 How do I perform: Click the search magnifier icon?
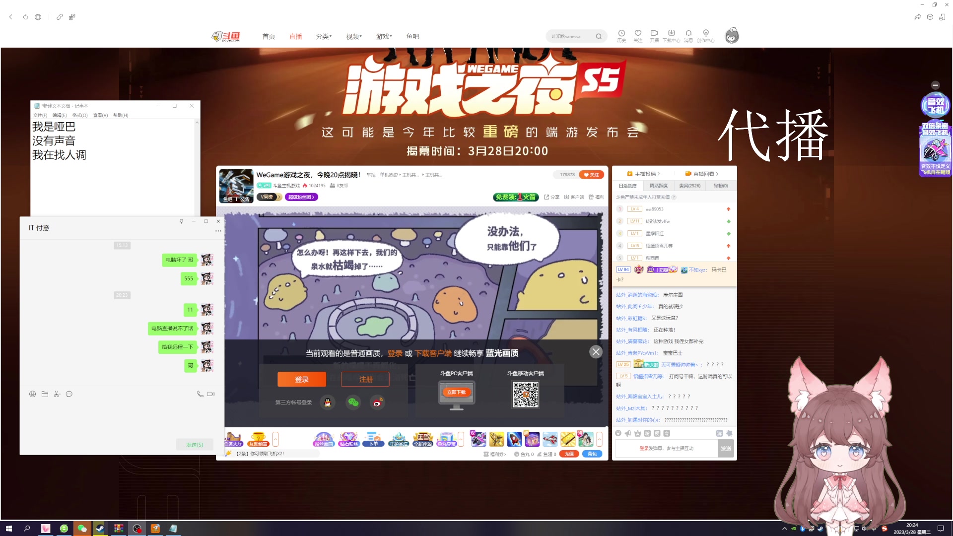(599, 36)
